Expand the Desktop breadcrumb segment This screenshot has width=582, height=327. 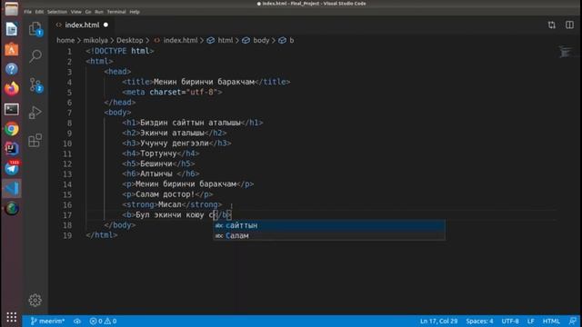pyautogui.click(x=129, y=40)
